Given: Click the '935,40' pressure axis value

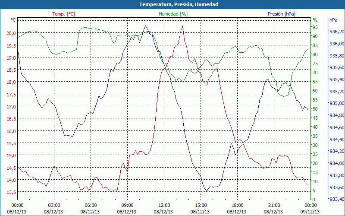Looking at the screenshot, I should pos(337,79).
